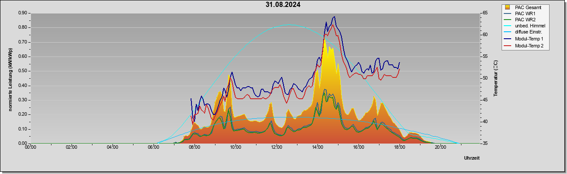This screenshot has width=567, height=174.
Task: Pick the unbed. Himmel legend entry
Action: [x=525, y=27]
